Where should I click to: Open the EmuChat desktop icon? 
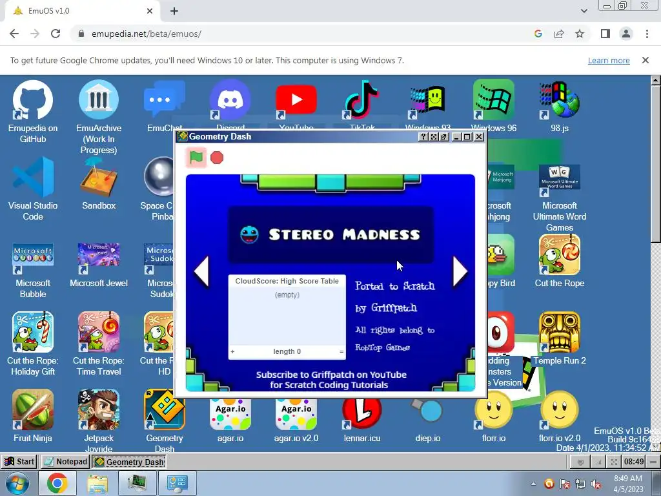click(x=165, y=105)
